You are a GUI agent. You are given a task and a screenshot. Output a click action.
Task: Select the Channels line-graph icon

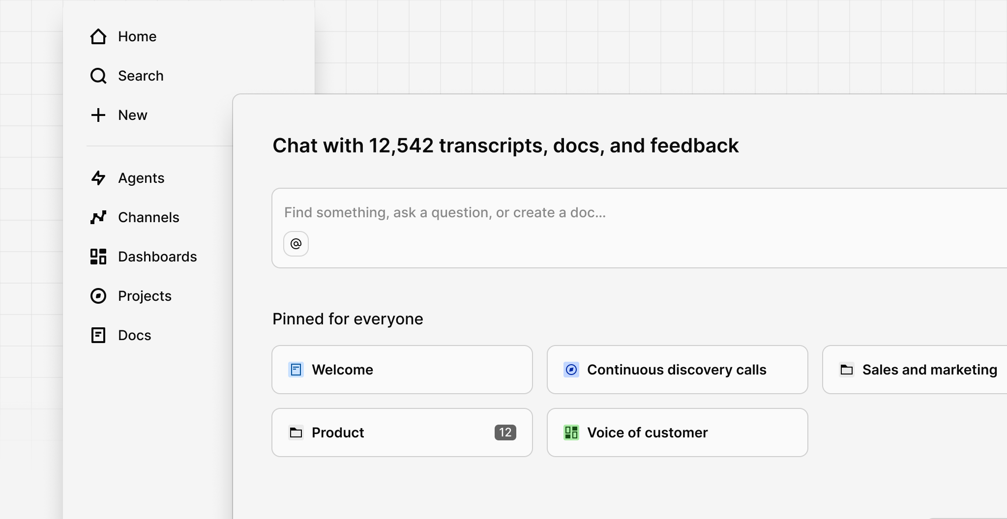(98, 217)
